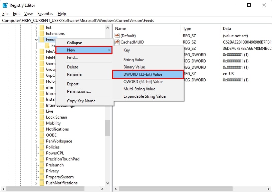Expand the Live key arrow

click(x=36, y=111)
